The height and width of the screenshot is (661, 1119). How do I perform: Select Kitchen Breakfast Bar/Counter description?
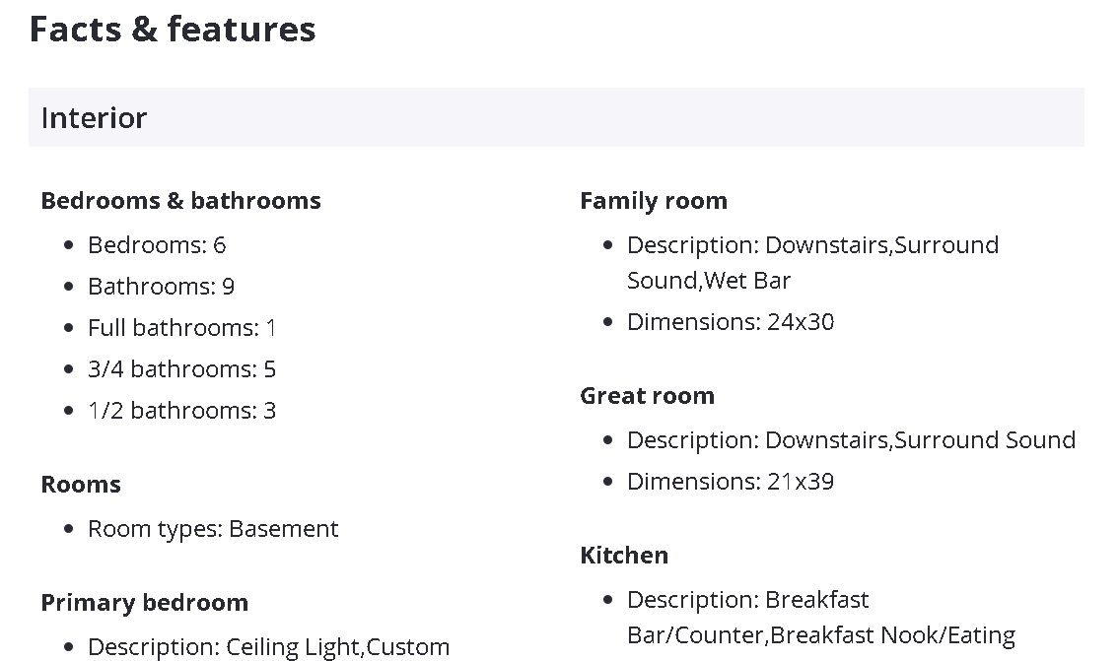click(x=820, y=618)
